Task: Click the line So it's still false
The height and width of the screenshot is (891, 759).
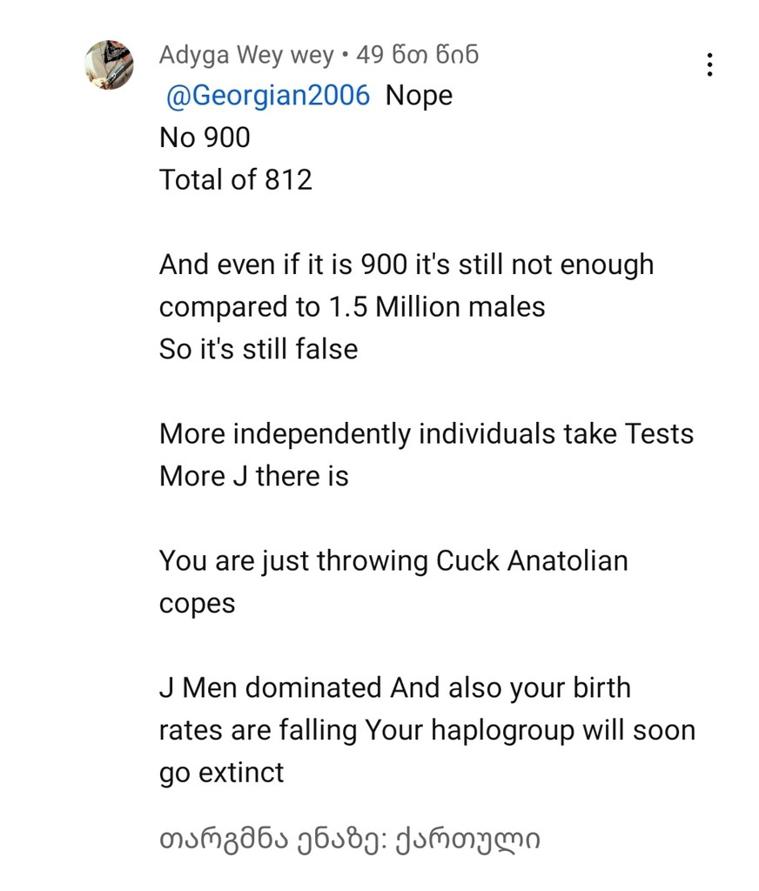Action: (259, 349)
